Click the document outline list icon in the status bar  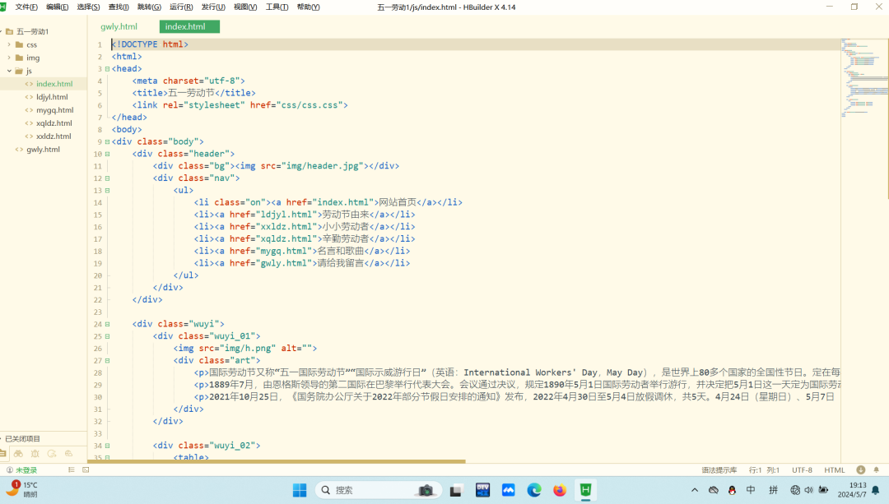point(72,470)
